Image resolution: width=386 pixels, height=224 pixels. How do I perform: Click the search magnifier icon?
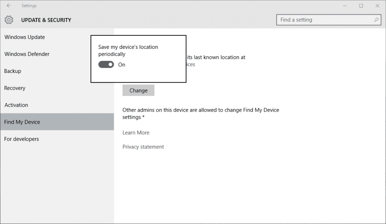[376, 20]
